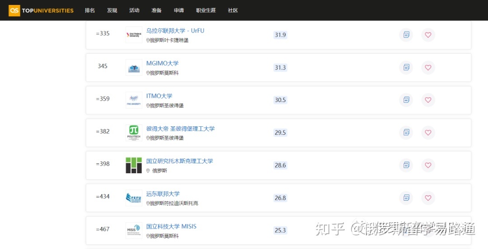This screenshot has height=249, width=488.
Task: Click the MISIS logo
Action: click(134, 231)
